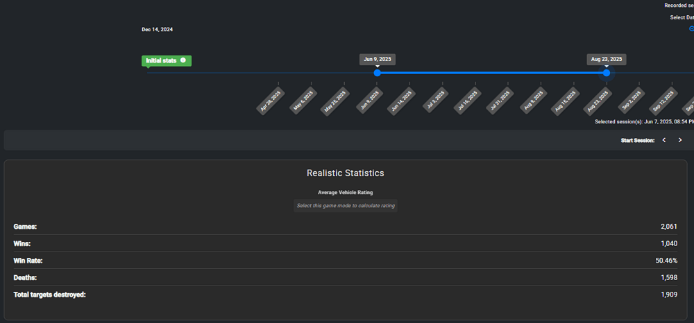The width and height of the screenshot is (694, 323).
Task: Click the Wins count 1,040
Action: click(x=669, y=243)
